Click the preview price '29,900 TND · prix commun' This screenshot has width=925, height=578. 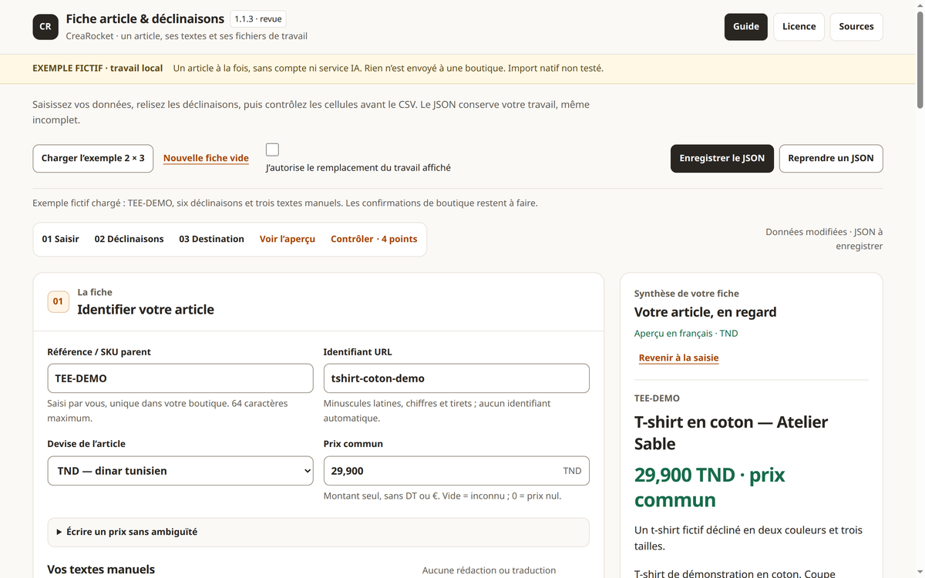710,487
